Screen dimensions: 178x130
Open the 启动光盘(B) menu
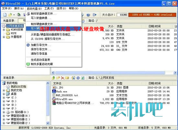click(34, 9)
